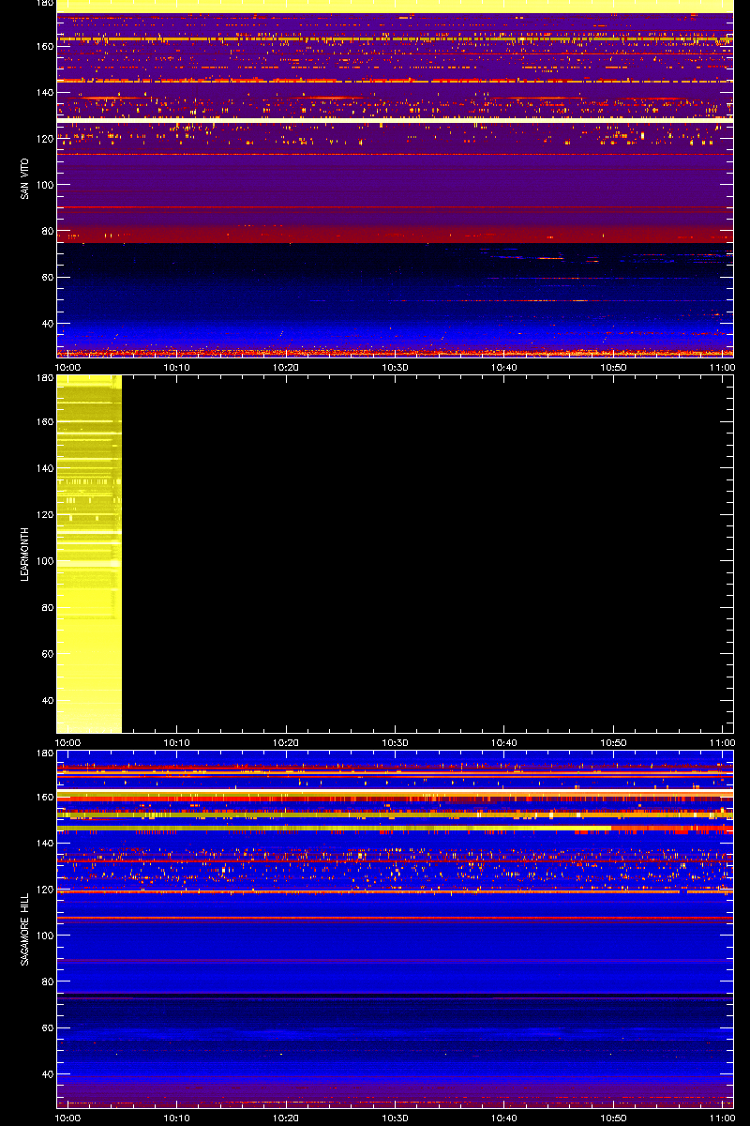Click the 100 frequency tick on San Vito

coord(44,185)
